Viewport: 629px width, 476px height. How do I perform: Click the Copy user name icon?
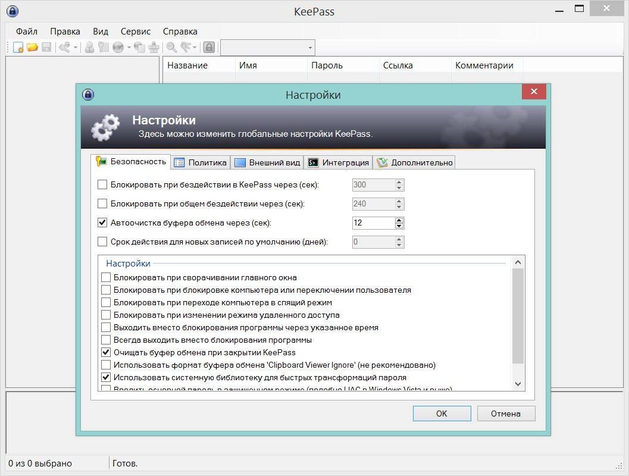[89, 48]
